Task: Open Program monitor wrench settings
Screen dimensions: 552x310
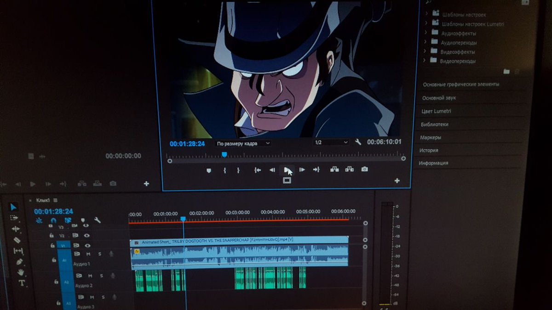Action: (x=358, y=142)
